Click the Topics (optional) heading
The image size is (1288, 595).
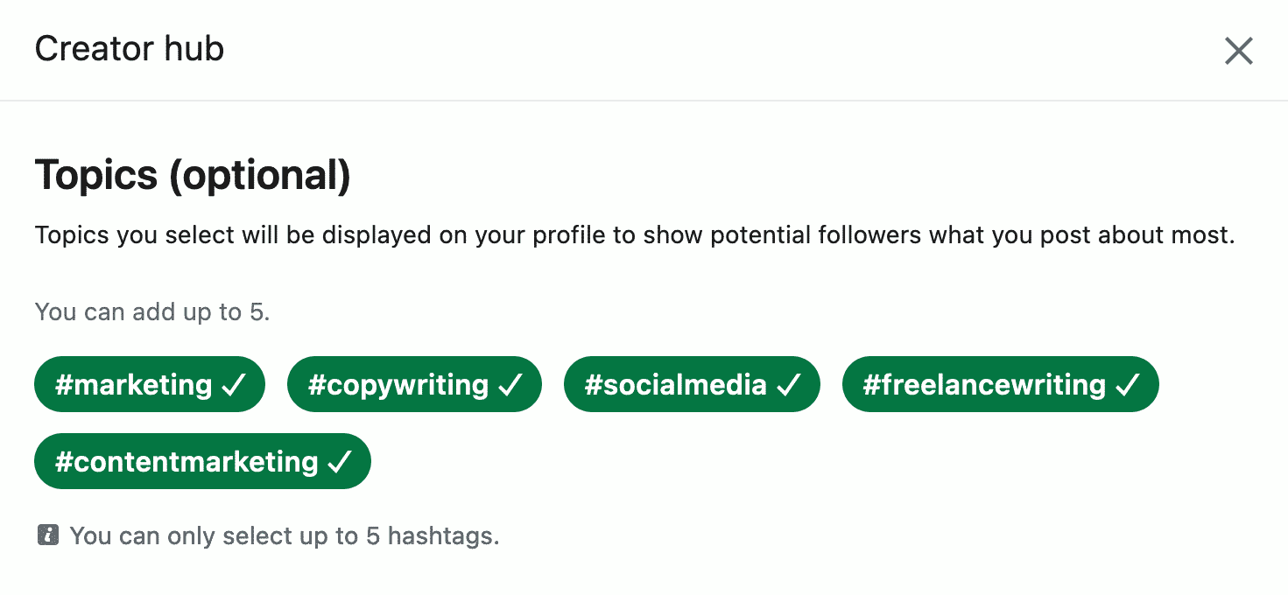192,175
